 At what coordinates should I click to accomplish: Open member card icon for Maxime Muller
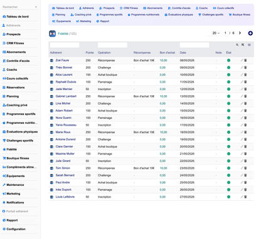coord(51,154)
